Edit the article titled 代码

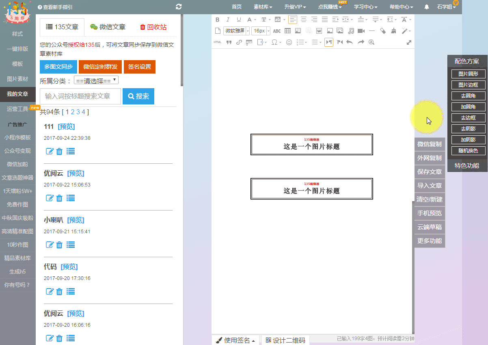[x=50, y=291]
